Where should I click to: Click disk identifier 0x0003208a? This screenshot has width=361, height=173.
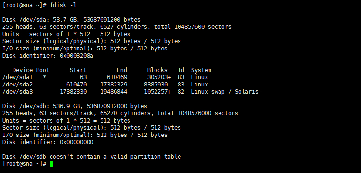pos(77,56)
